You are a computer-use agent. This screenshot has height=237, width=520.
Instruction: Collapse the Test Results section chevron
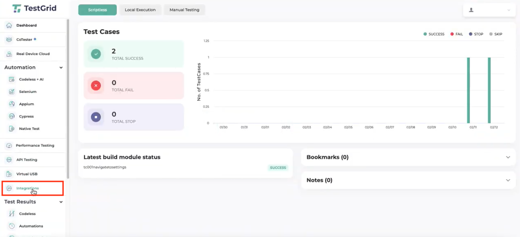(x=61, y=202)
